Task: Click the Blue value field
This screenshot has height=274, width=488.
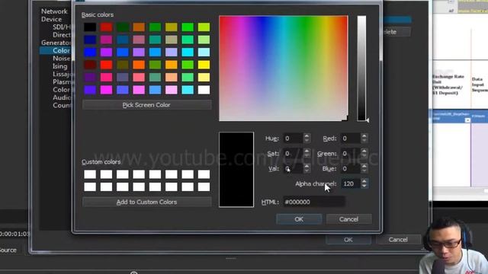Action: 351,169
